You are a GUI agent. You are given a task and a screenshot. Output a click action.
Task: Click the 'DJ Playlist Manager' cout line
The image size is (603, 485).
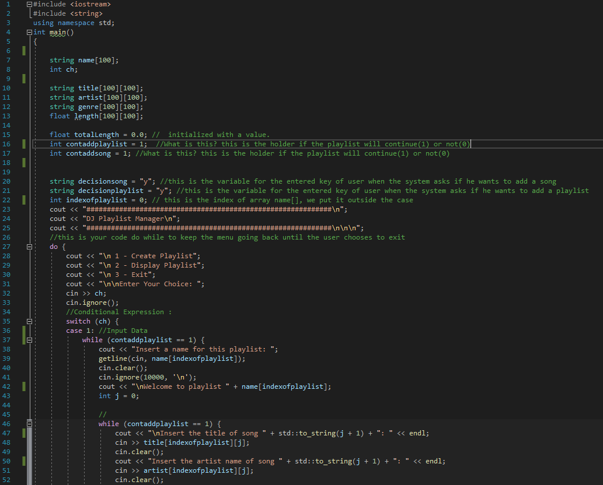114,219
